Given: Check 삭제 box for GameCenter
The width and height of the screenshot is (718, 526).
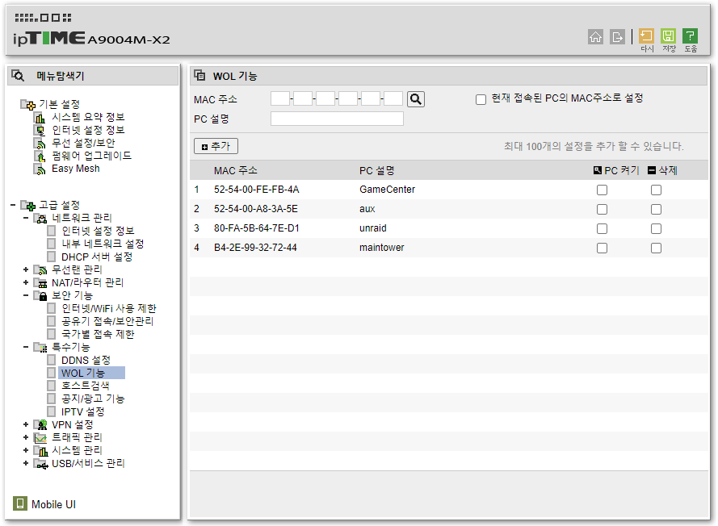Looking at the screenshot, I should coord(656,190).
